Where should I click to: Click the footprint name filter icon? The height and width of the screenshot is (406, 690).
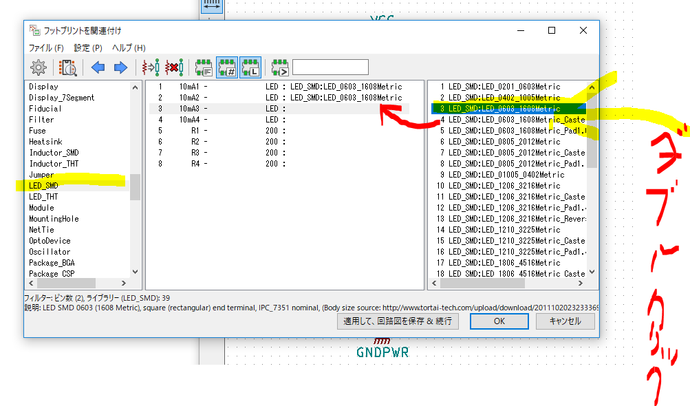[x=280, y=67]
